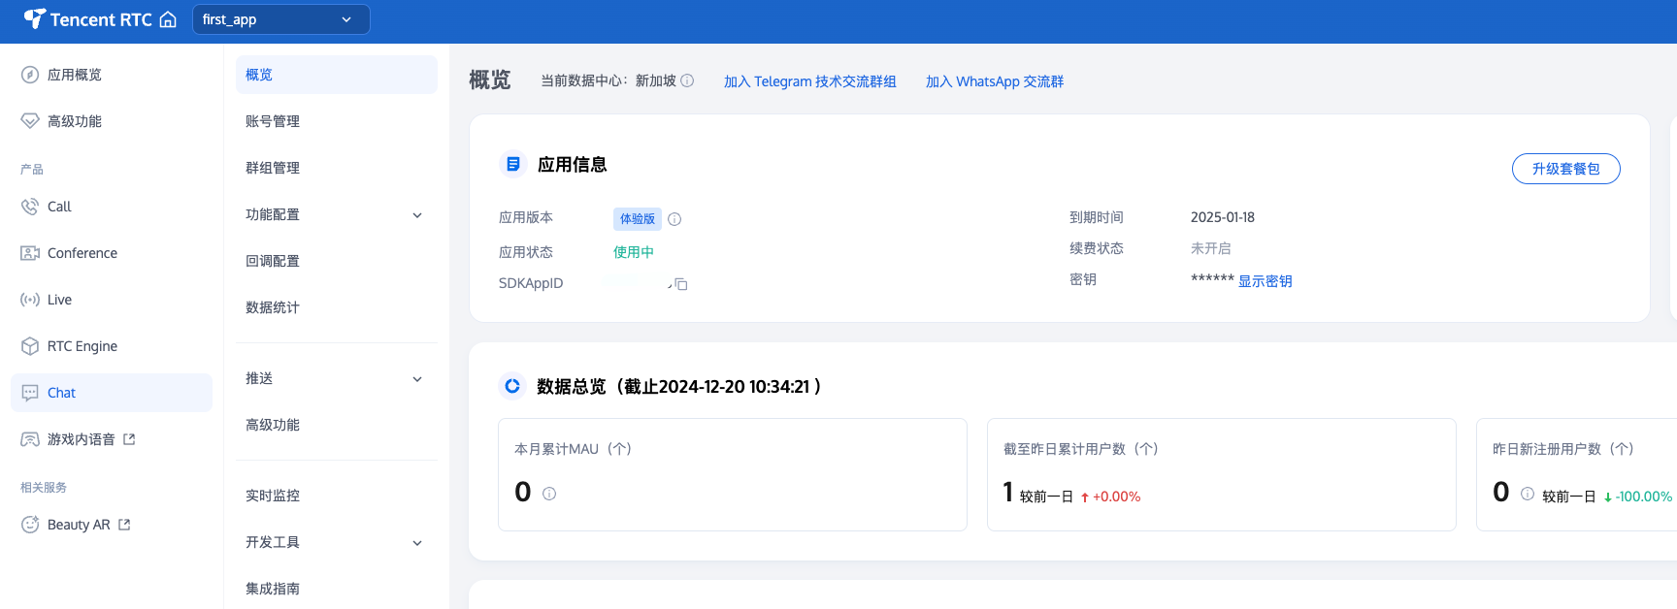Expand the 推送 submenu
Image resolution: width=1677 pixels, height=609 pixels.
click(337, 378)
